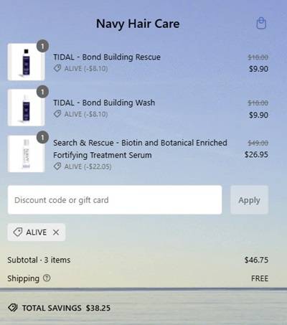This screenshot has height=325, width=287.
Task: Select the TIDAL - Bond Building Wash name
Action: [104, 103]
